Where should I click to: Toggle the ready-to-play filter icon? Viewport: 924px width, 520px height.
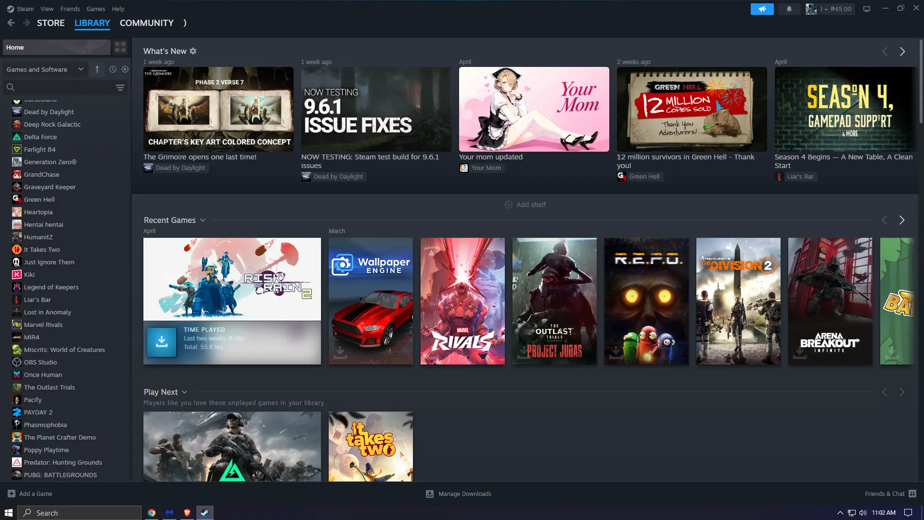[125, 69]
